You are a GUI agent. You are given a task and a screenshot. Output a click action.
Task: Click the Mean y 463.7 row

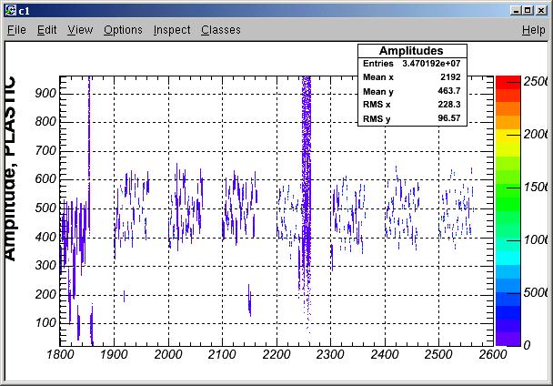pyautogui.click(x=412, y=91)
